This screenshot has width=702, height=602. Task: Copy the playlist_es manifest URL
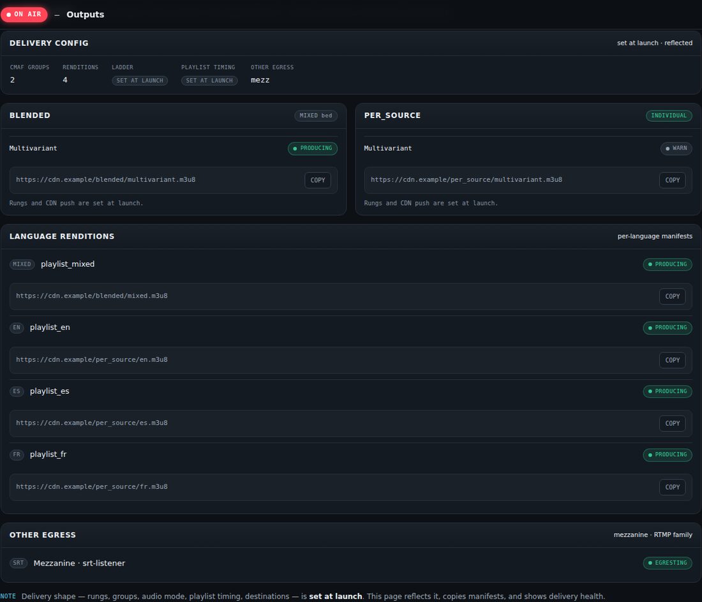672,423
